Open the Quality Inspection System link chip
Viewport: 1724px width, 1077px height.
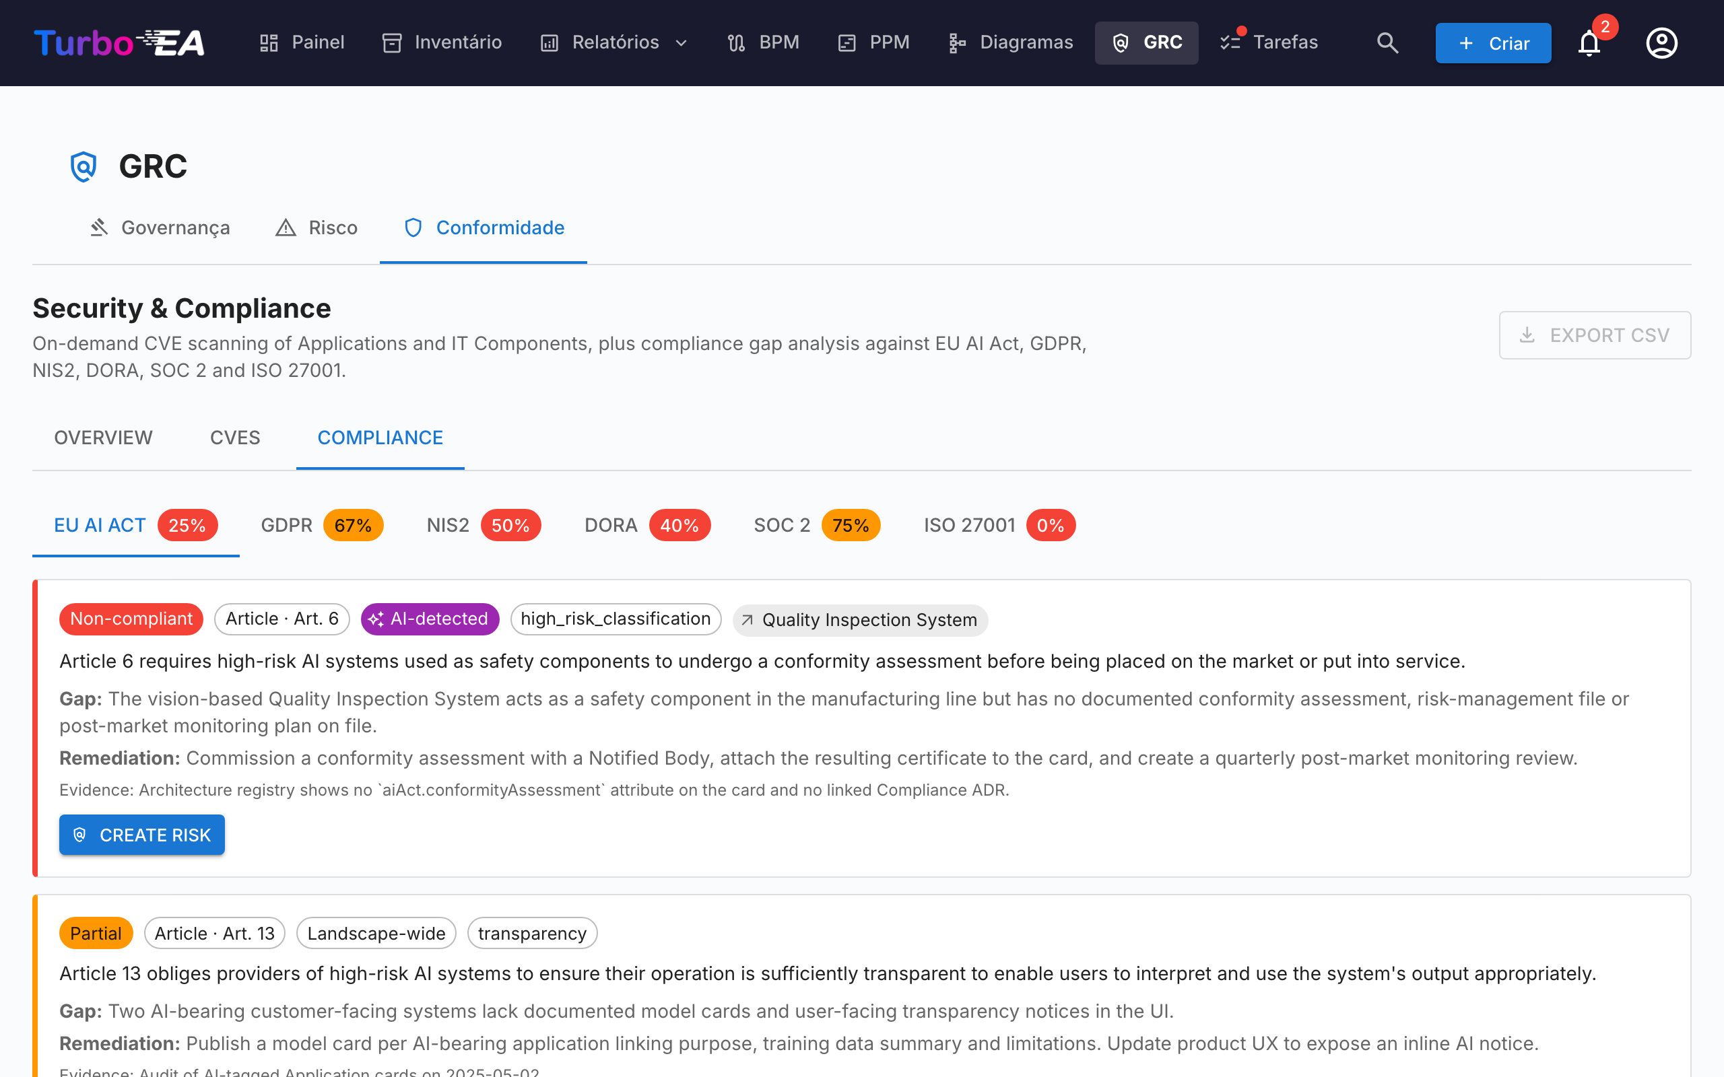pyautogui.click(x=861, y=620)
